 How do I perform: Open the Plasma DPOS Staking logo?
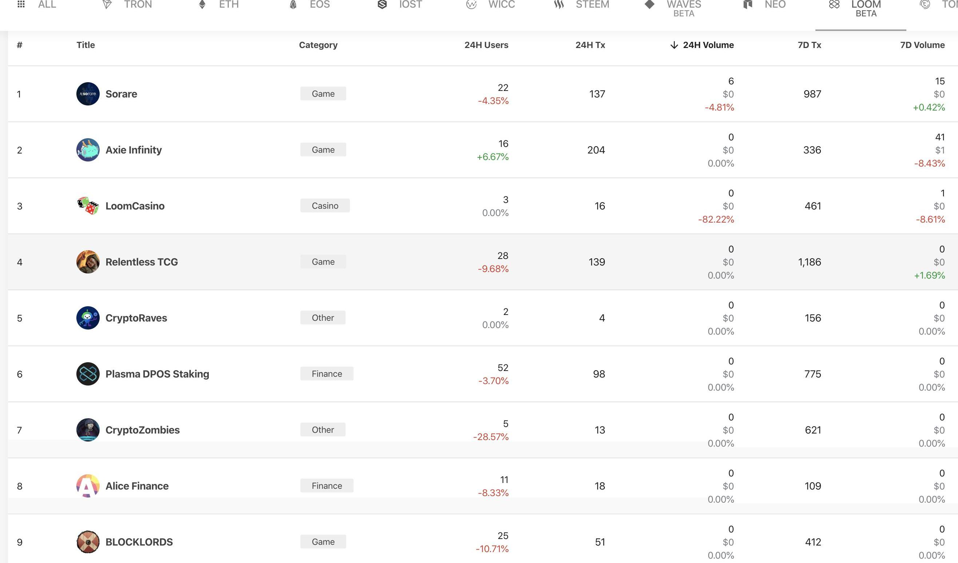[x=88, y=374]
